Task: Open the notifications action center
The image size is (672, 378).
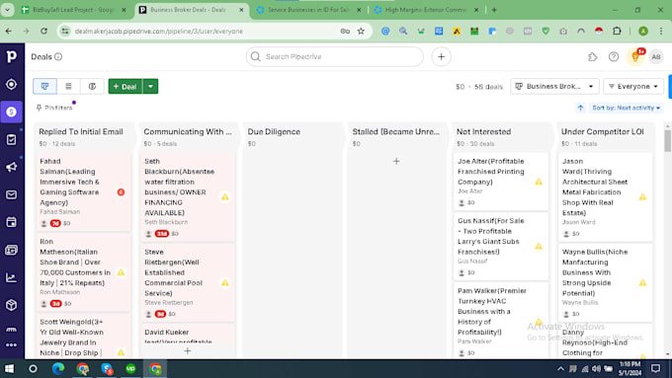Action: pos(655,368)
